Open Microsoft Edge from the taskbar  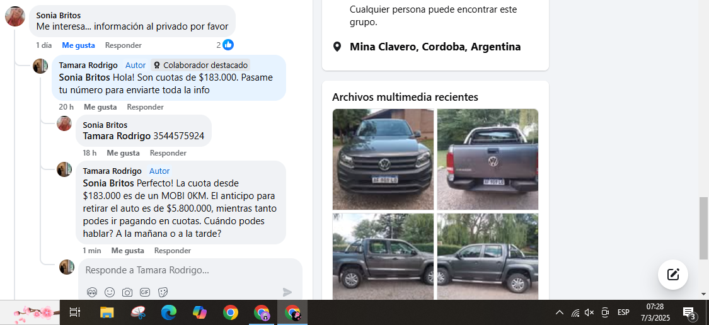click(x=169, y=312)
